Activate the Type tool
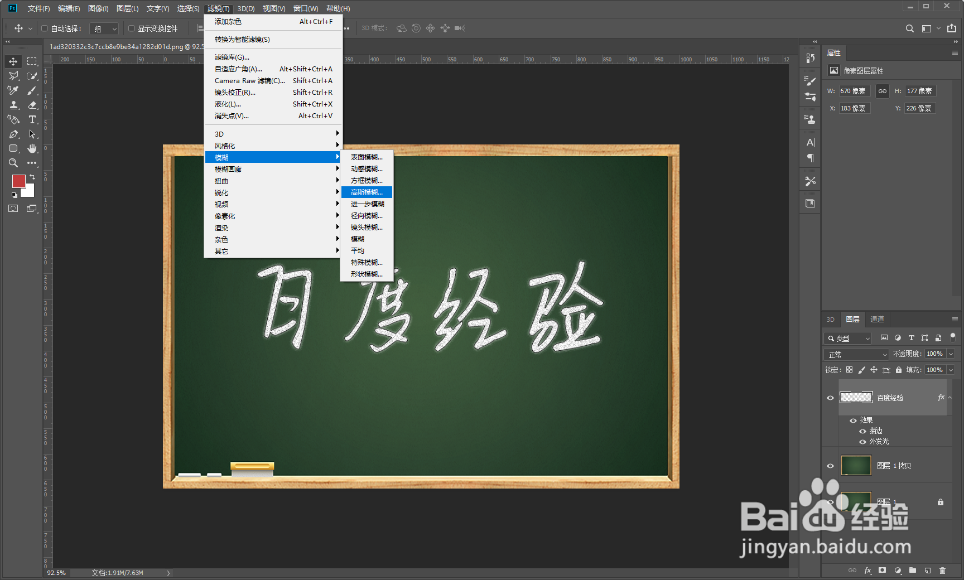 tap(32, 119)
